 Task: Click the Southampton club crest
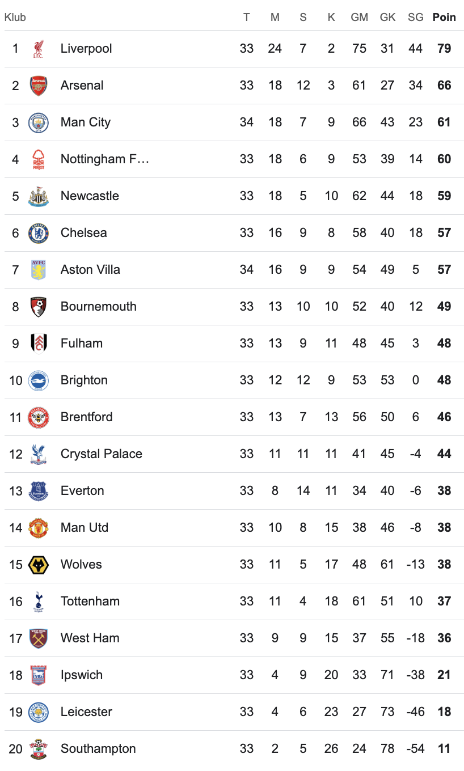39,749
